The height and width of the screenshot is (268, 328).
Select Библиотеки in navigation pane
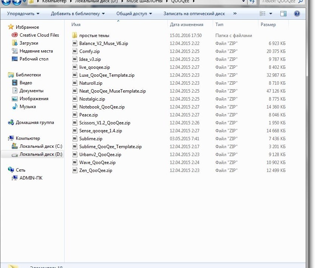click(x=28, y=75)
